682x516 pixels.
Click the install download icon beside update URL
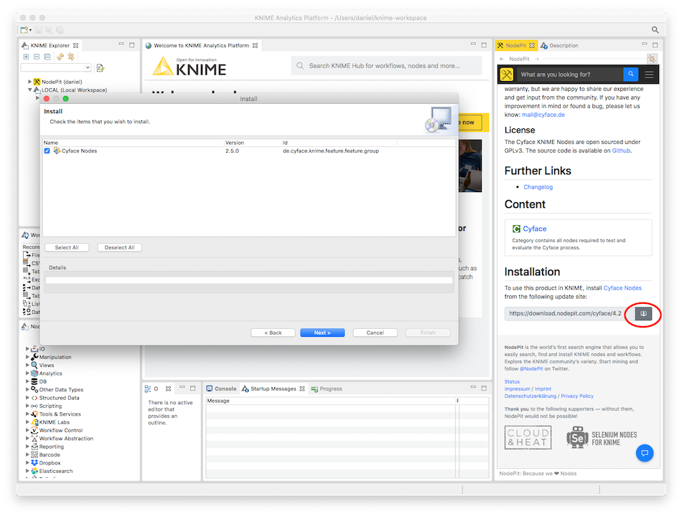click(x=644, y=313)
